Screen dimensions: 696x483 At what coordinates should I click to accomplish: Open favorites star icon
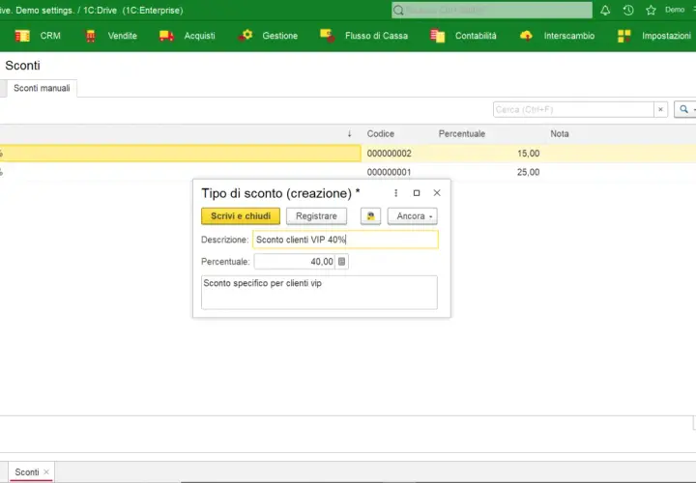[651, 11]
